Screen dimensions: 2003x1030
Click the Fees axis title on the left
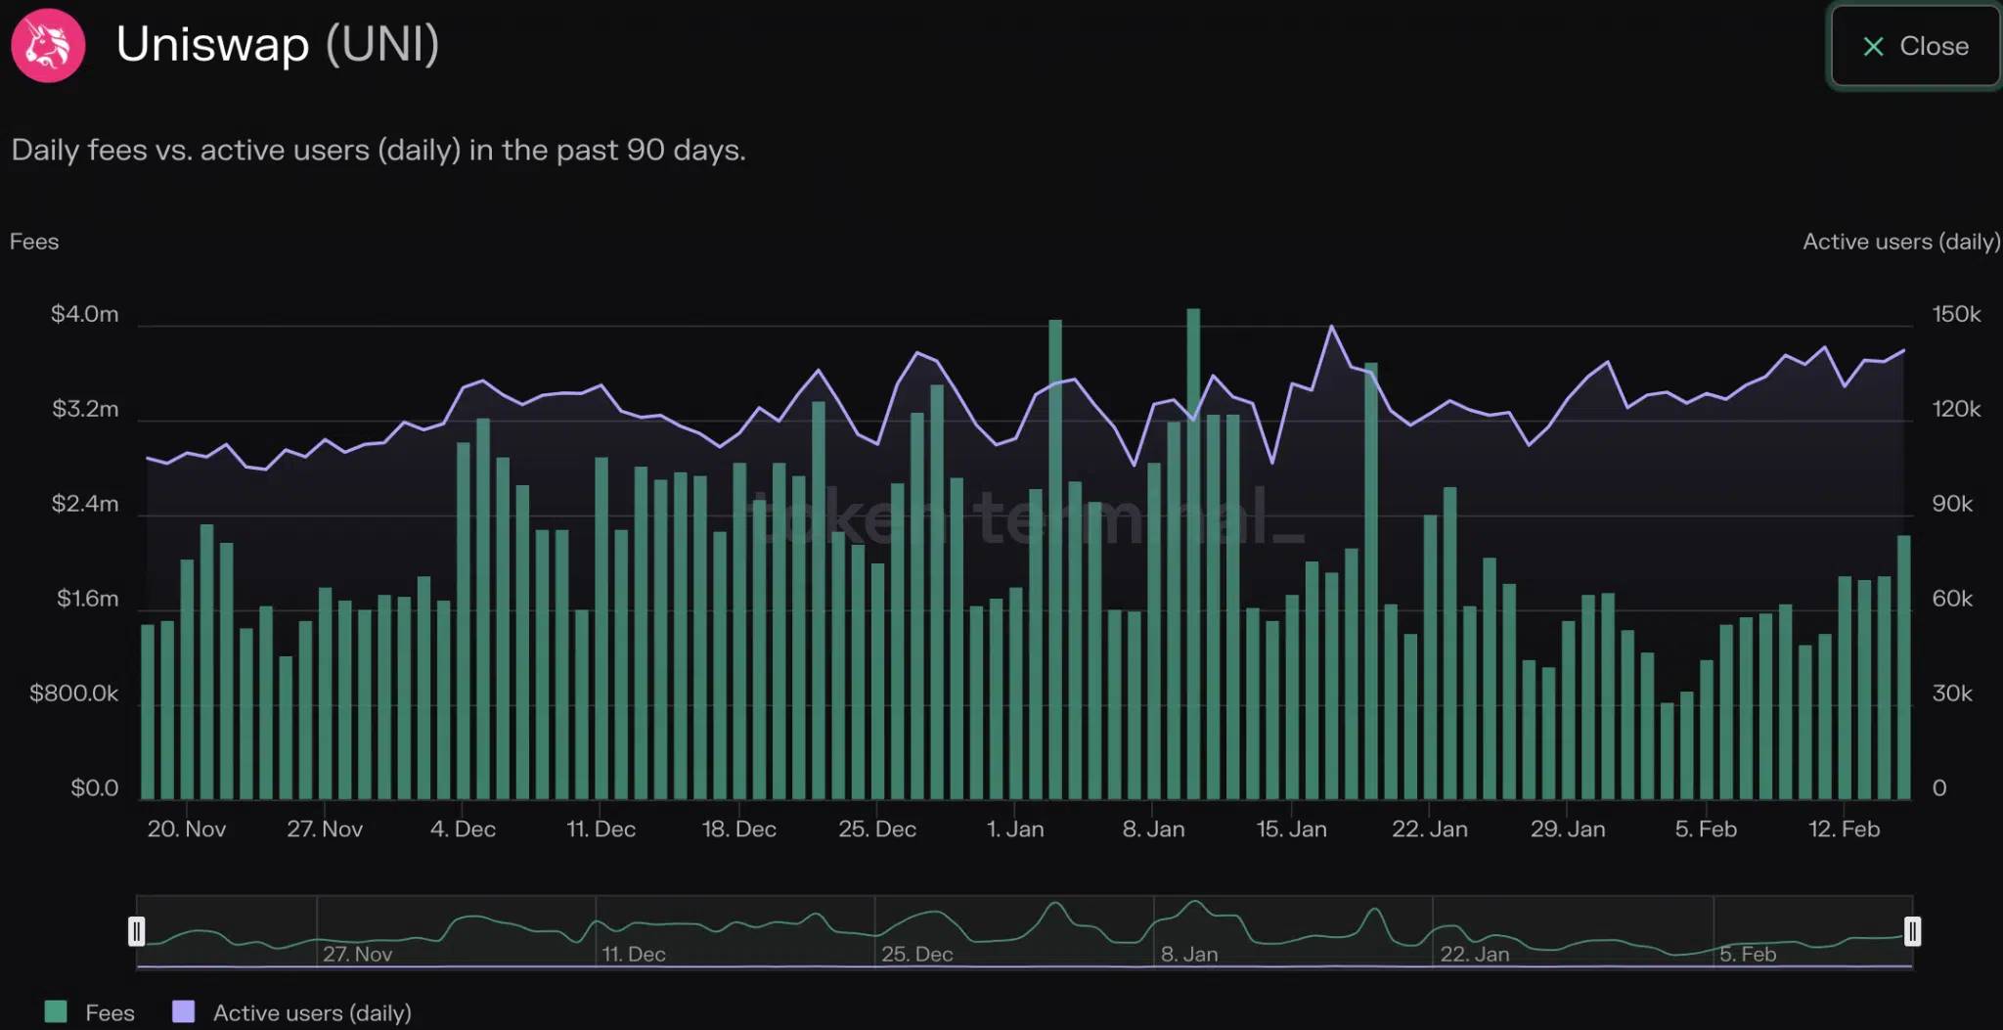click(x=34, y=242)
